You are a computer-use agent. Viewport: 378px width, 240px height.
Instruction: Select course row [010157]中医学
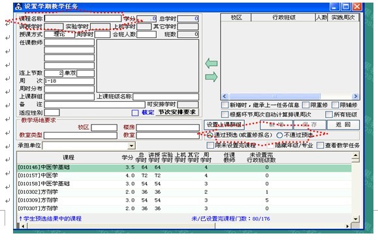184,175
